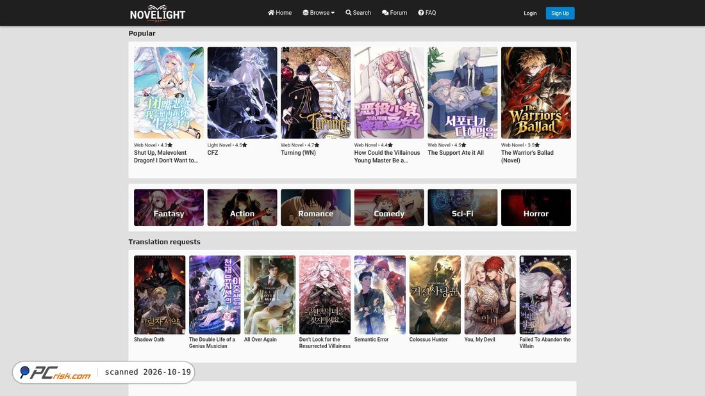Open the Semantic Error cover
The width and height of the screenshot is (705, 396).
click(x=380, y=295)
